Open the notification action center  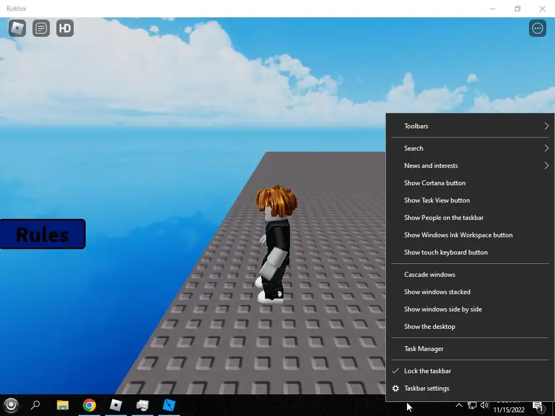538,406
